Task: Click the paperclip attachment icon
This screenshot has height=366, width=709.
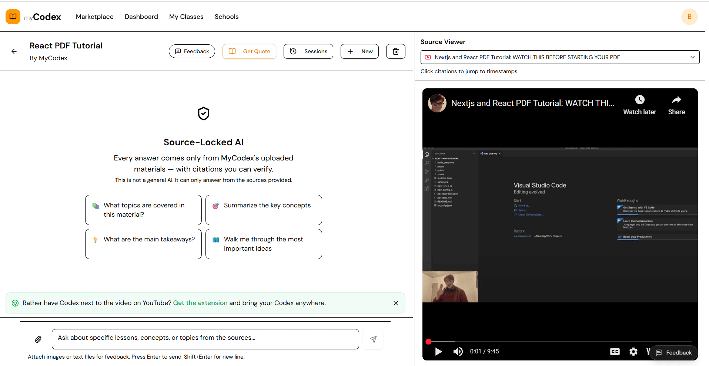Action: coord(38,339)
